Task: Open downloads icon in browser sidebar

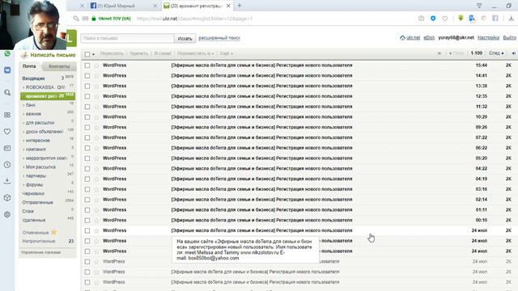Action: (x=7, y=181)
